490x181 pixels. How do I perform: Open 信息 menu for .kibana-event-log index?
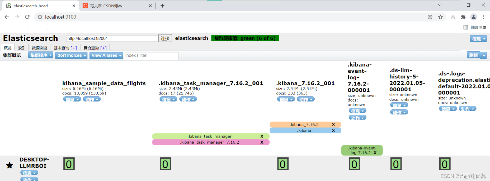357,111
